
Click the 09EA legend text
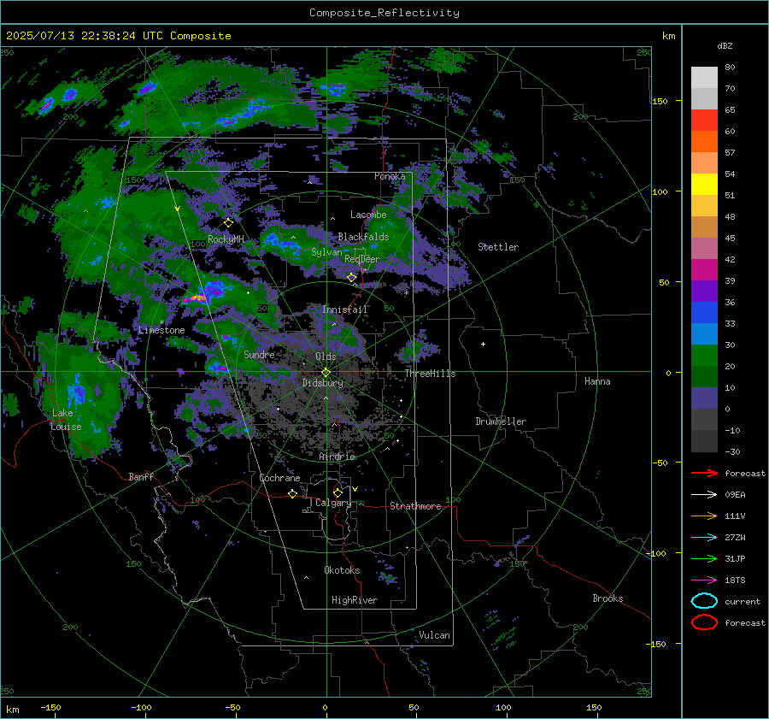(735, 495)
